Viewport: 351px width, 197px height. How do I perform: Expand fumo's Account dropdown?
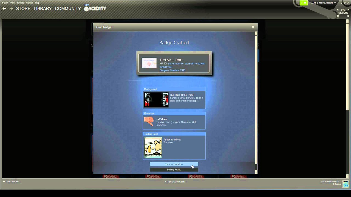pyautogui.click(x=327, y=3)
